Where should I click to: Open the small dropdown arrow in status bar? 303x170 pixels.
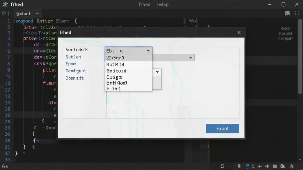coord(230,166)
